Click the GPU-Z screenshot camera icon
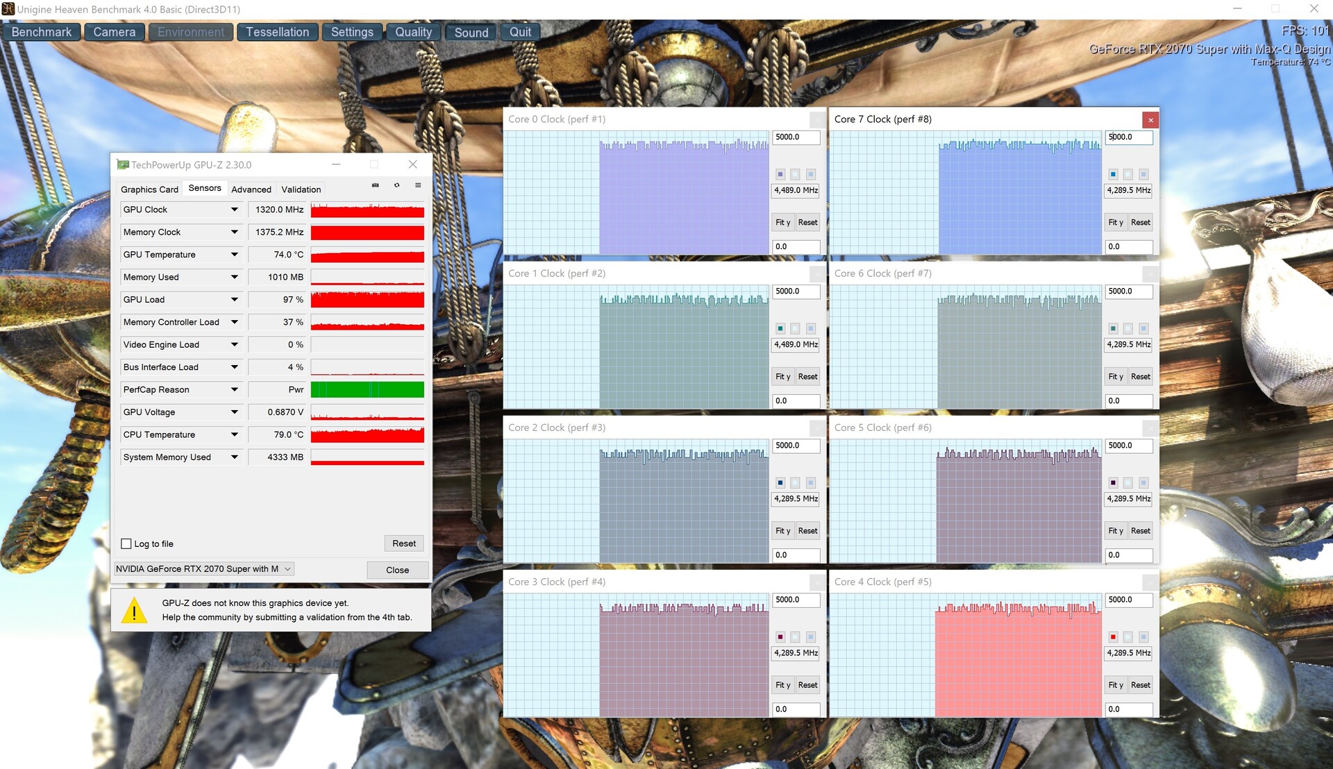This screenshot has width=1333, height=769. tap(375, 185)
